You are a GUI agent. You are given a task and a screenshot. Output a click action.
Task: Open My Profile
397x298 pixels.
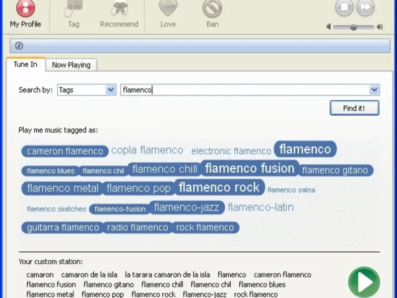click(x=25, y=14)
